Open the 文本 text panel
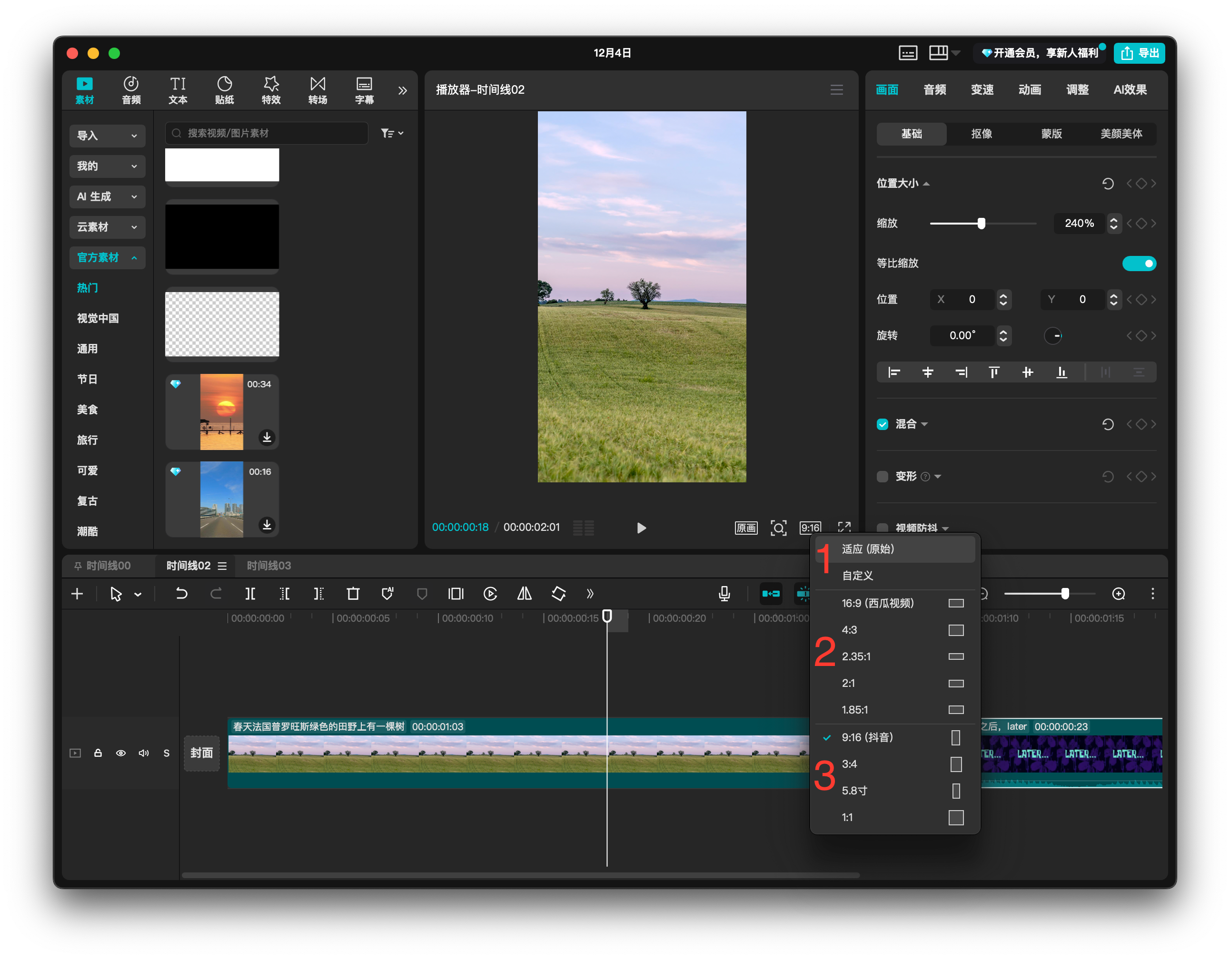 point(178,90)
